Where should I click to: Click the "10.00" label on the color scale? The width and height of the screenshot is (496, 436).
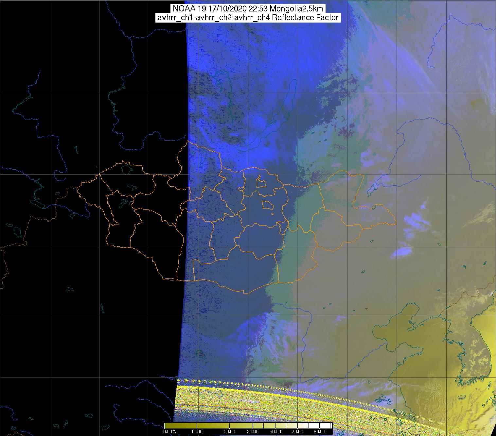(197, 431)
